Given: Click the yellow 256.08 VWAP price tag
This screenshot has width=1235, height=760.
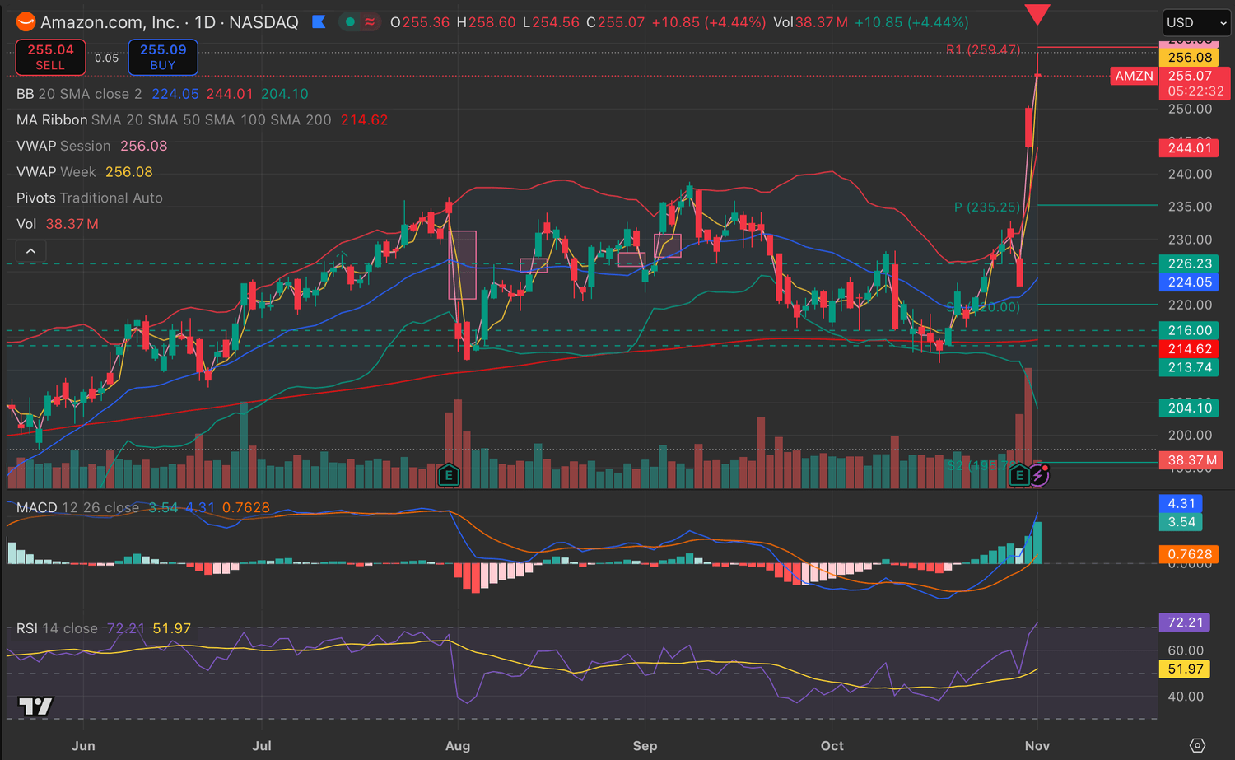Looking at the screenshot, I should 1190,58.
